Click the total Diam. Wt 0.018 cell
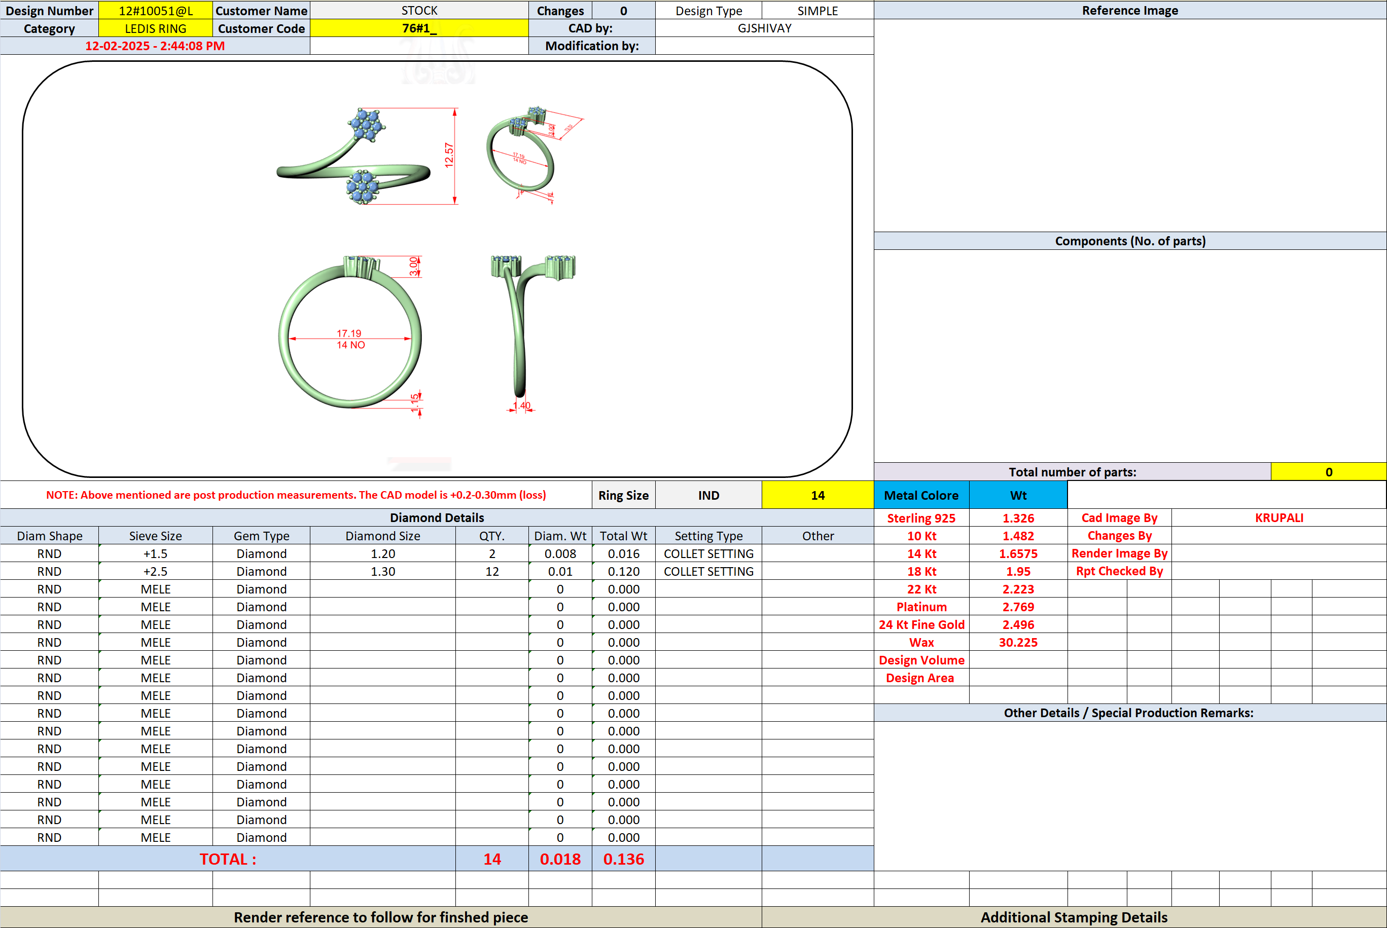Viewport: 1387px width, 928px height. (560, 859)
